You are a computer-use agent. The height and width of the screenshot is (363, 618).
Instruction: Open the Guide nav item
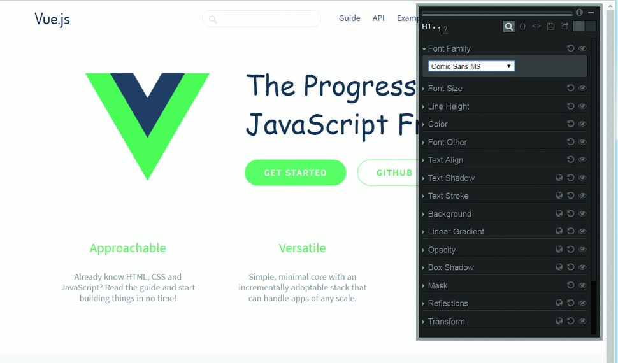point(350,18)
